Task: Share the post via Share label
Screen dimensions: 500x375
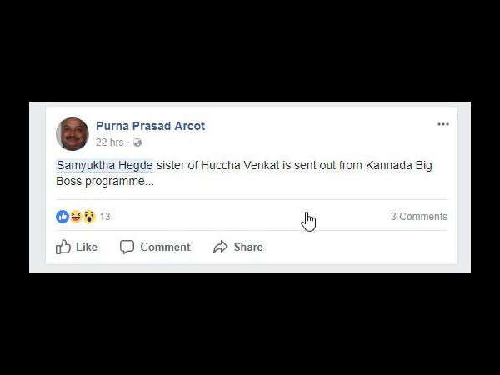Action: (248, 247)
